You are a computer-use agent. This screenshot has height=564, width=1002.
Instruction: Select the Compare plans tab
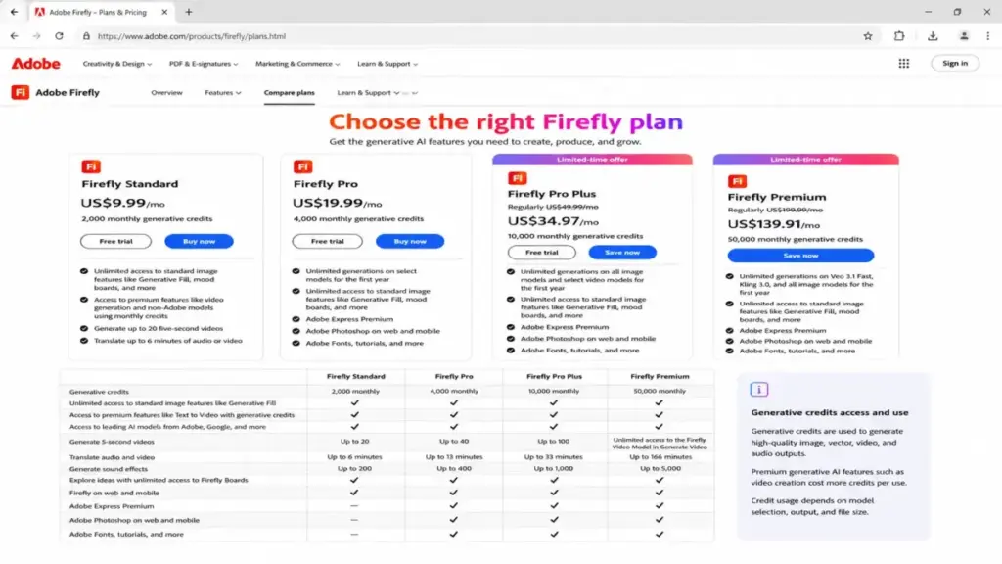point(289,93)
